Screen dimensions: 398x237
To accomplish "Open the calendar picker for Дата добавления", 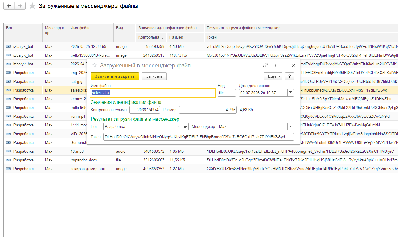I will point(290,93).
